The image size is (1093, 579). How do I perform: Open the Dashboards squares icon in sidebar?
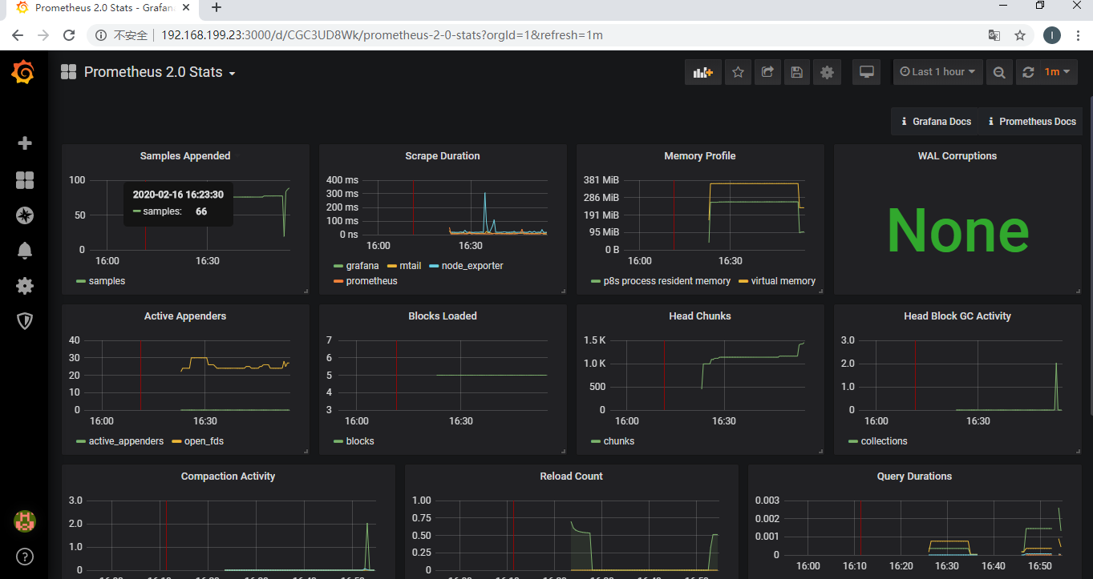coord(25,180)
